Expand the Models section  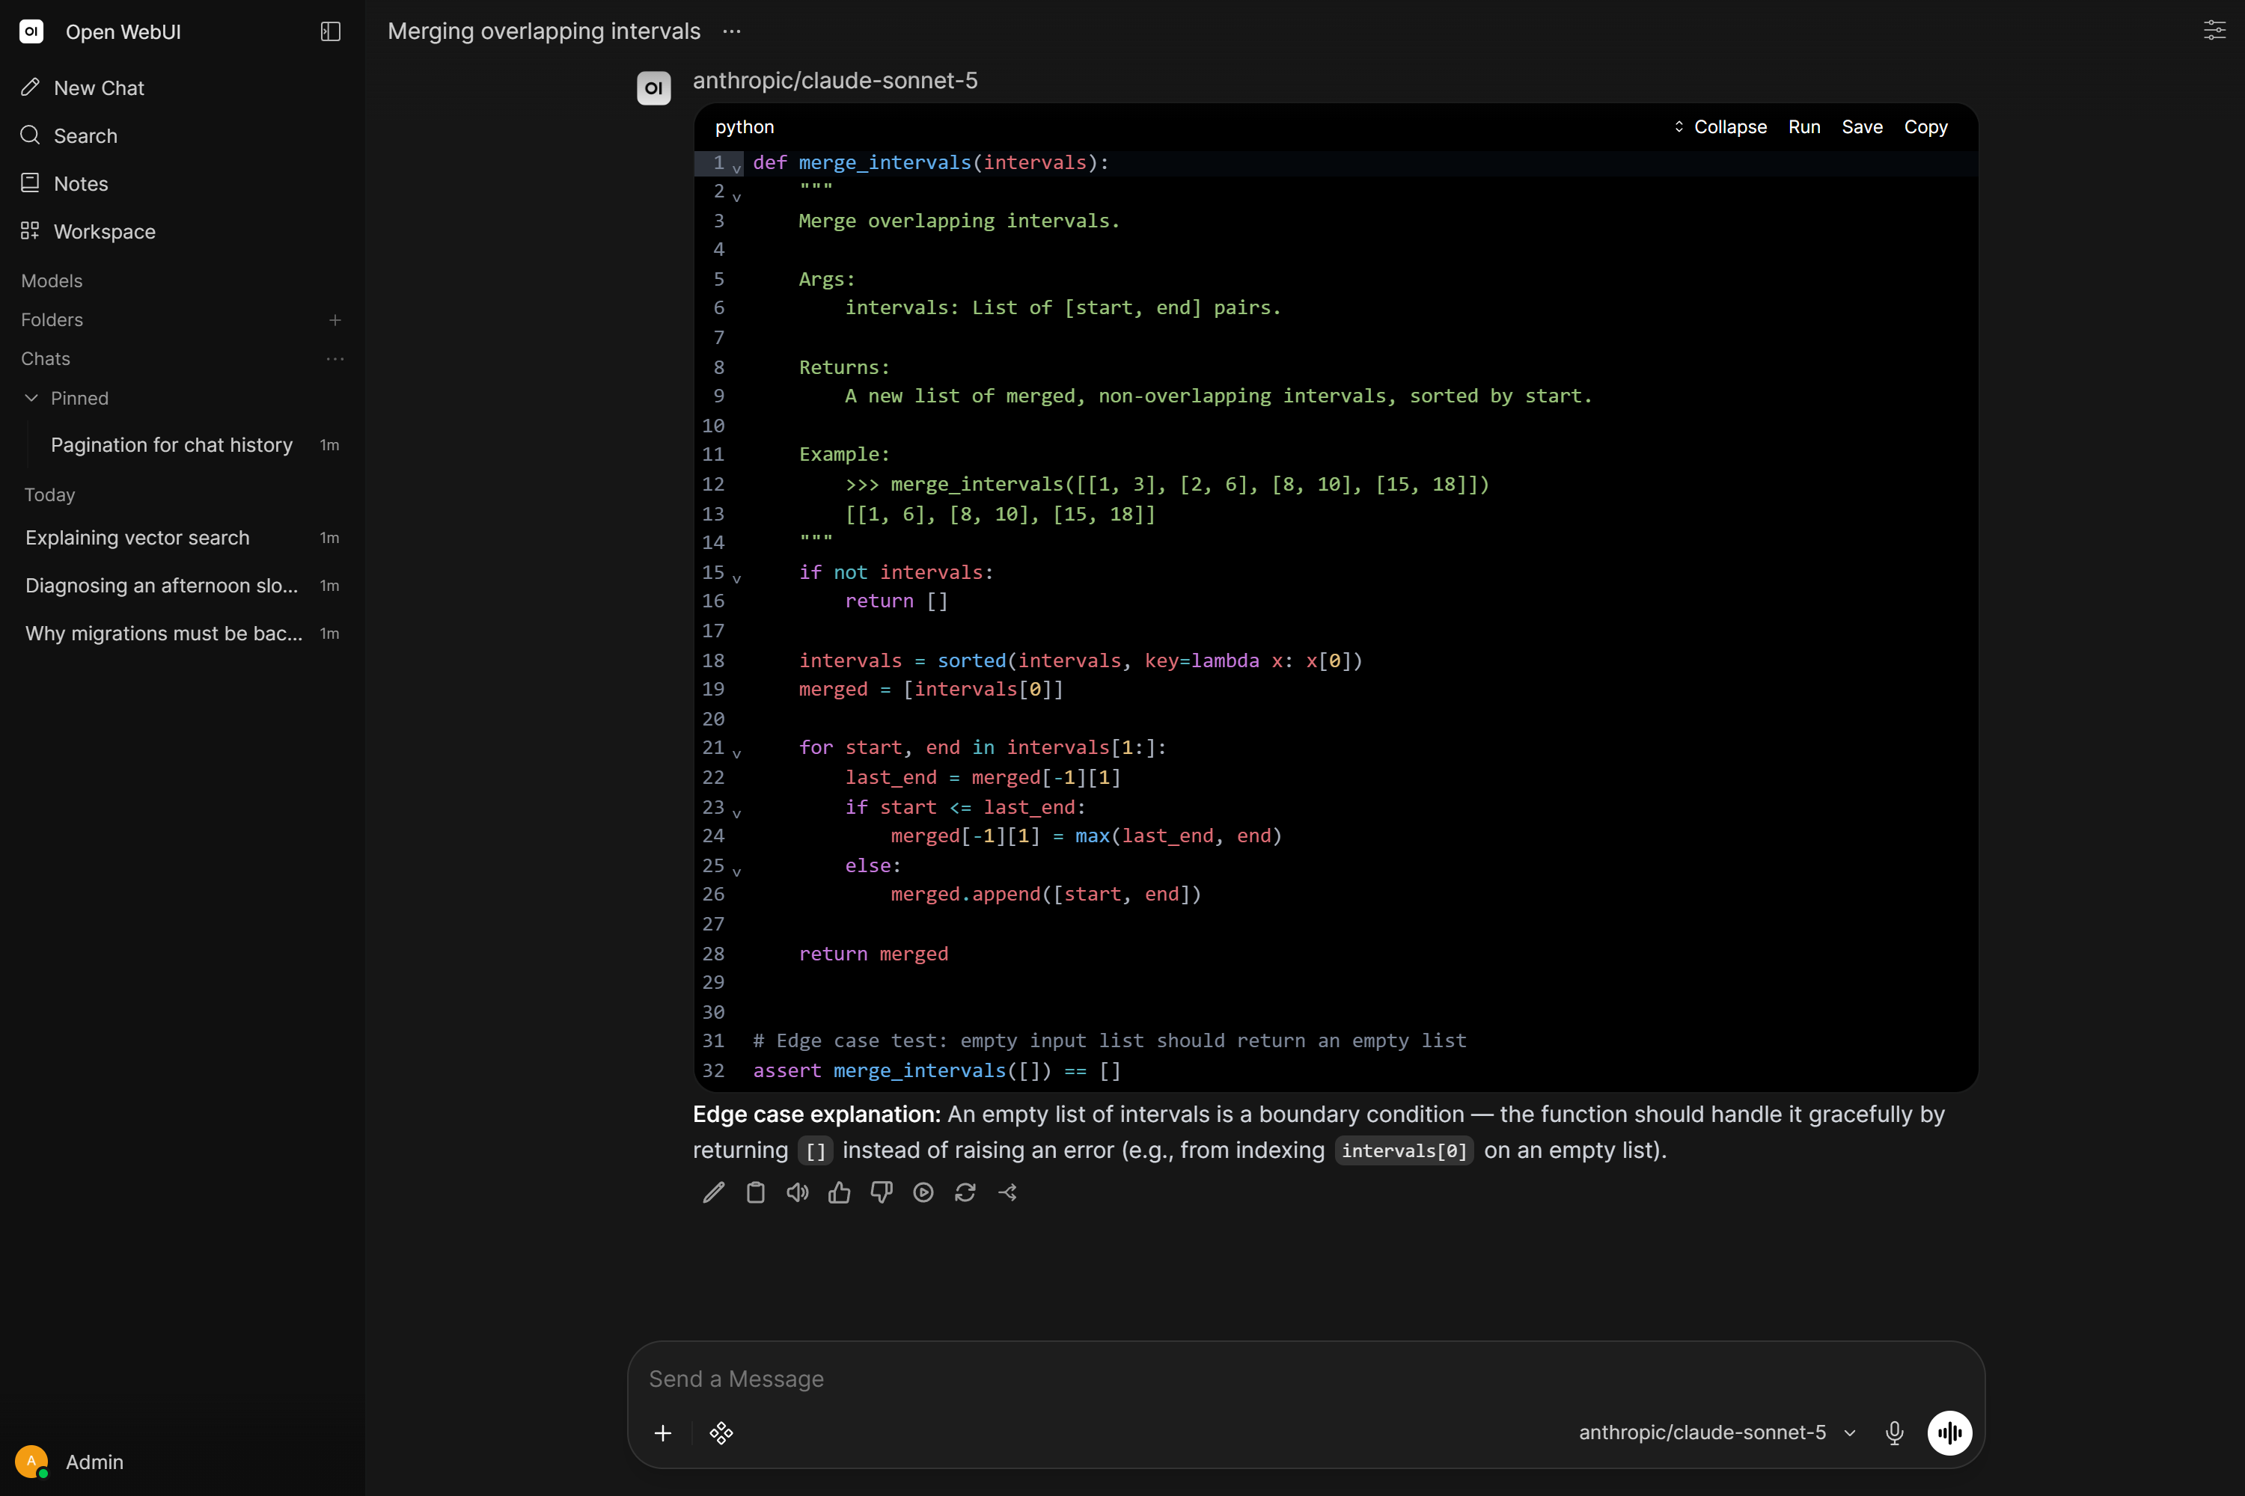(52, 280)
